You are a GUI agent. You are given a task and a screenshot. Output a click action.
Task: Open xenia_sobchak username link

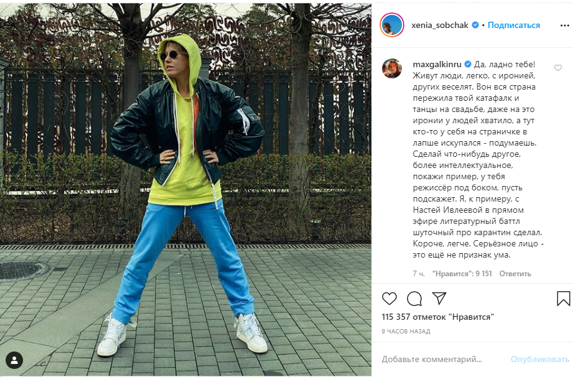click(440, 26)
